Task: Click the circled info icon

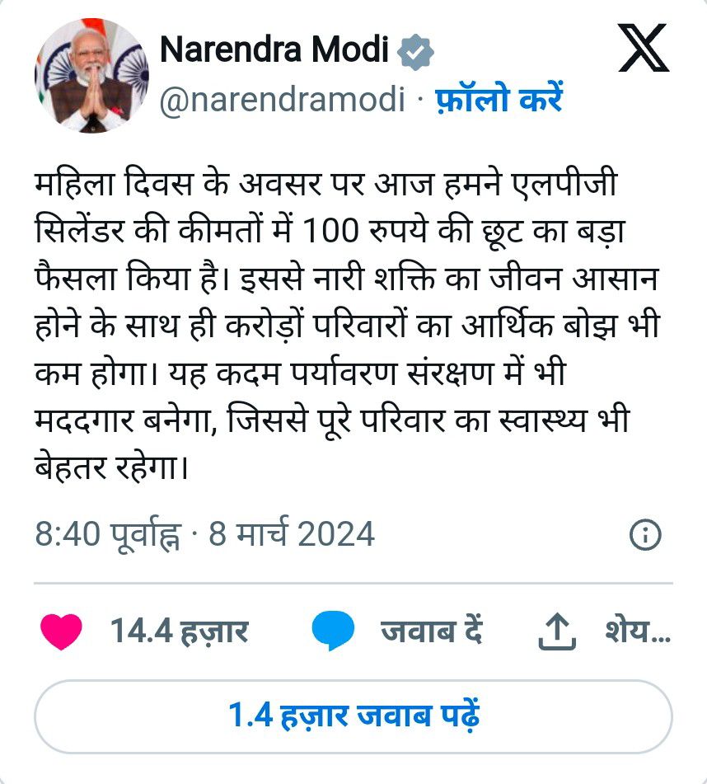Action: 645,535
